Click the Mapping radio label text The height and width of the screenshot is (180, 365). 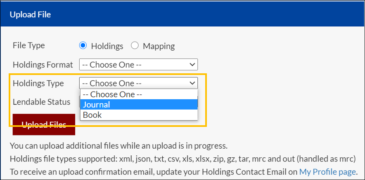point(159,46)
